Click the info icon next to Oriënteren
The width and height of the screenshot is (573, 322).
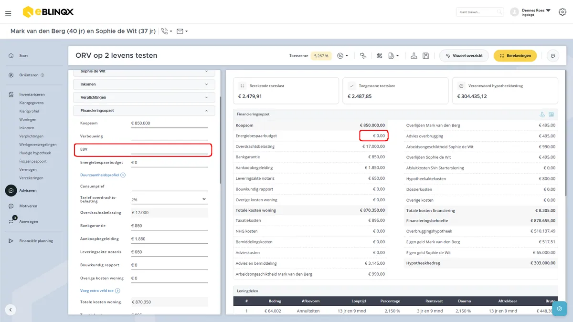tap(42, 75)
